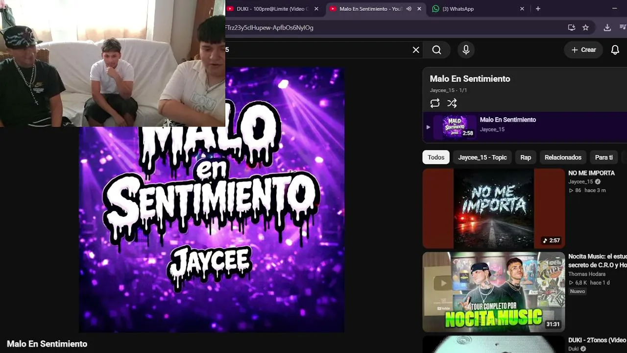Image resolution: width=627 pixels, height=353 pixels.
Task: Select the Para ti filter chip
Action: (x=604, y=157)
